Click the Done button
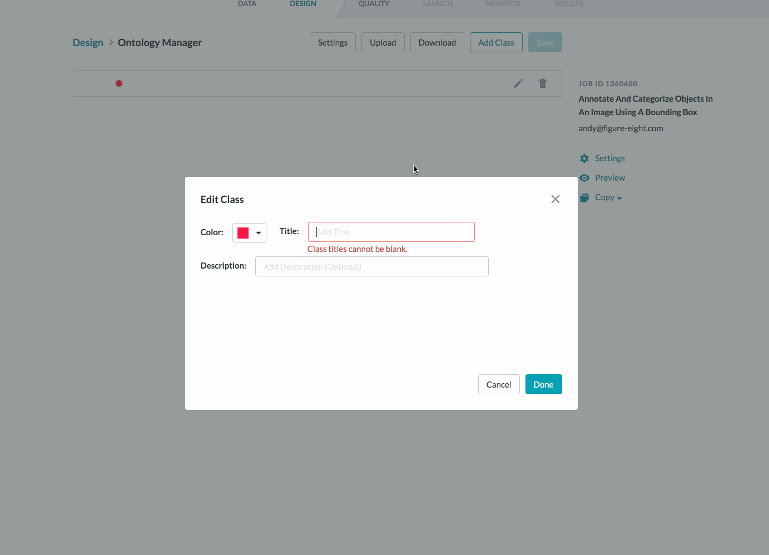The width and height of the screenshot is (769, 555). pos(544,384)
